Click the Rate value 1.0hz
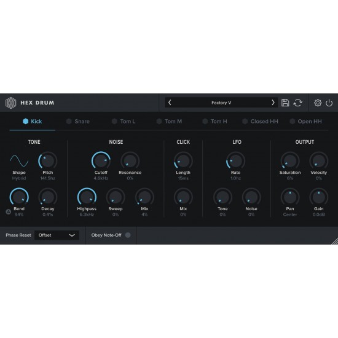Screen dimensions: 338x338 tap(235, 178)
